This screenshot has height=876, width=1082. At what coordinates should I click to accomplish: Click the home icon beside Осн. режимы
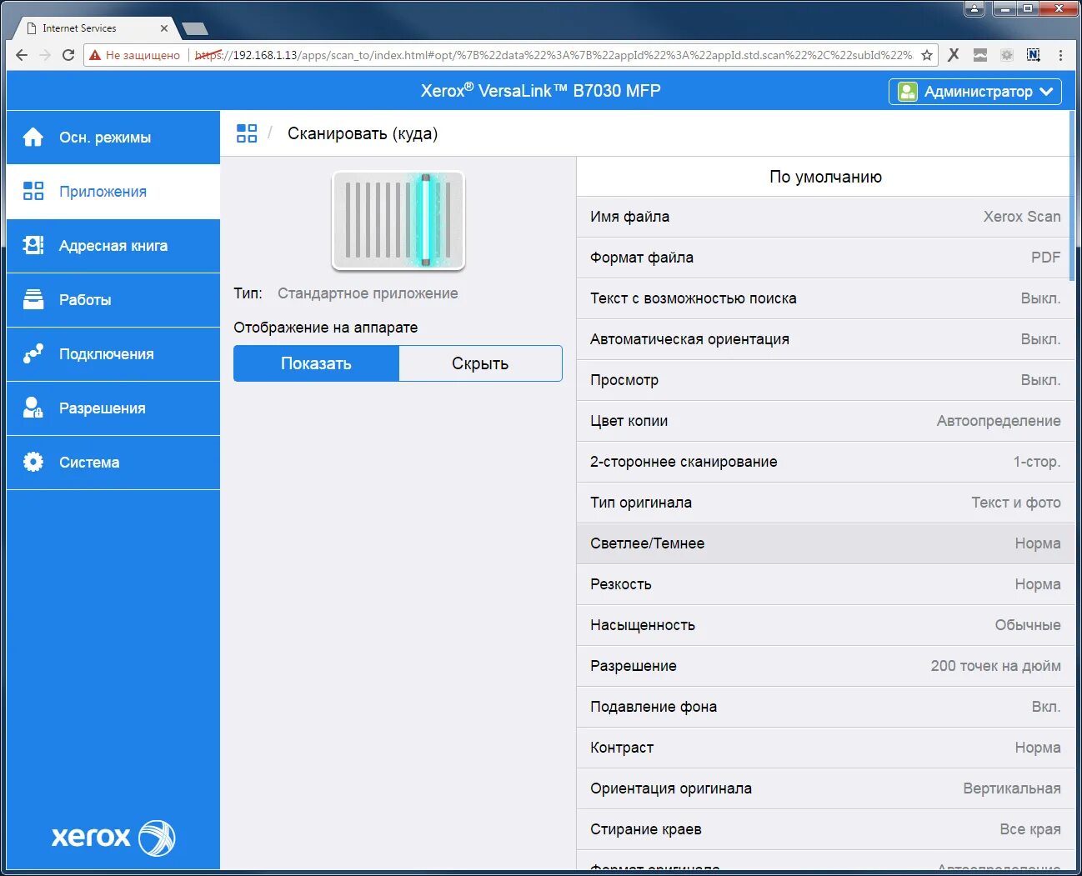coord(33,138)
